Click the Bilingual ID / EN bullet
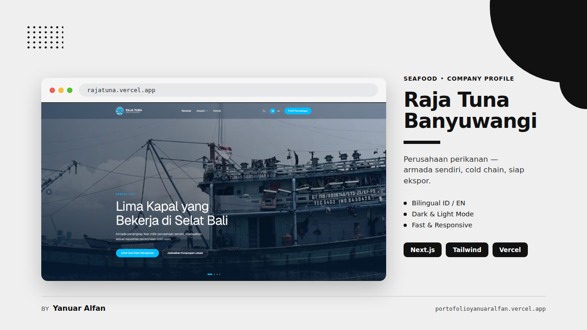Image resolution: width=587 pixels, height=330 pixels. coord(438,203)
